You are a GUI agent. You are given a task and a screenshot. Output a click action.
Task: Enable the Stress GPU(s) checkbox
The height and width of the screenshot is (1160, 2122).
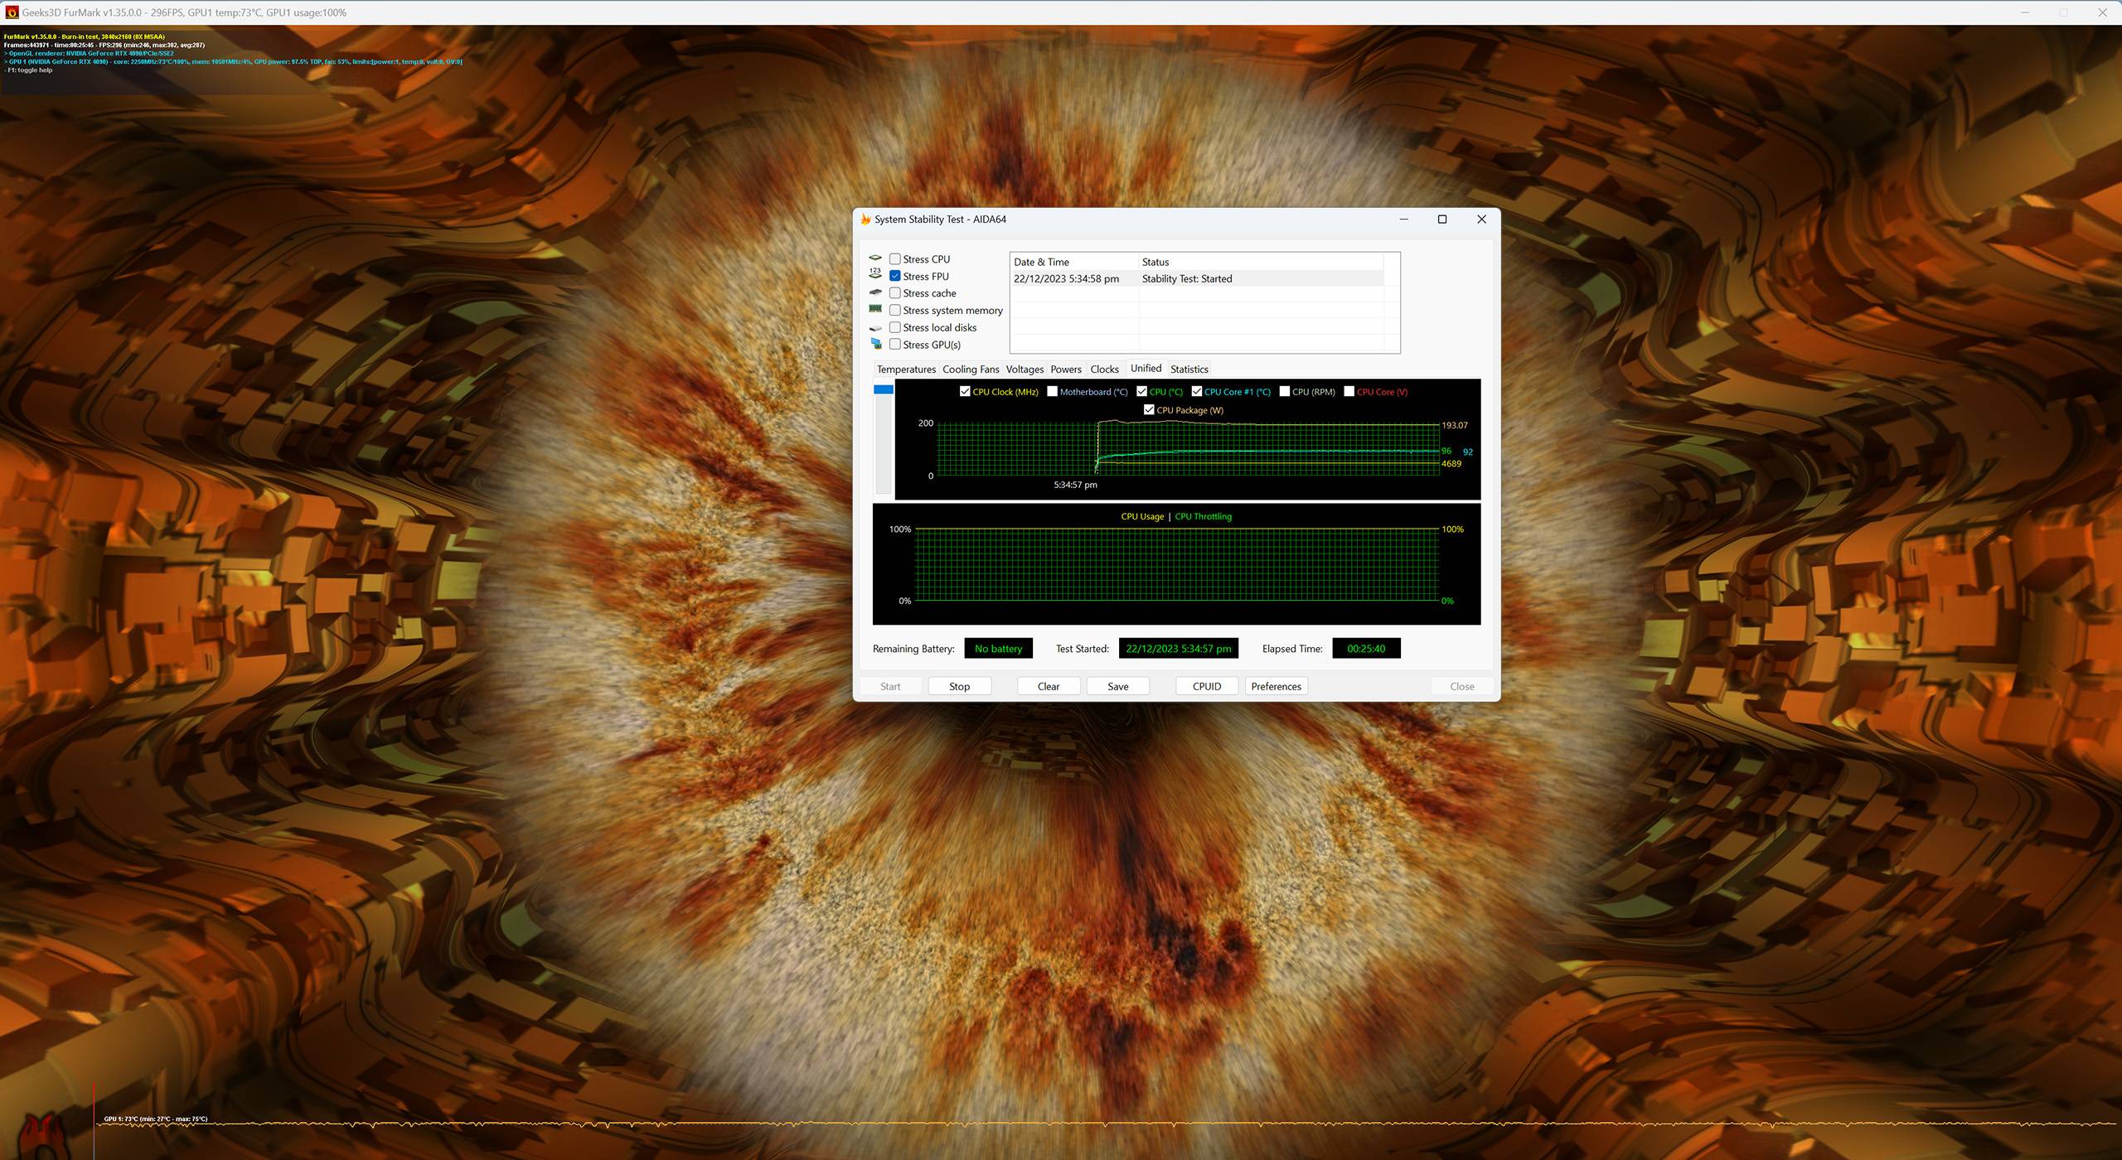coord(895,345)
